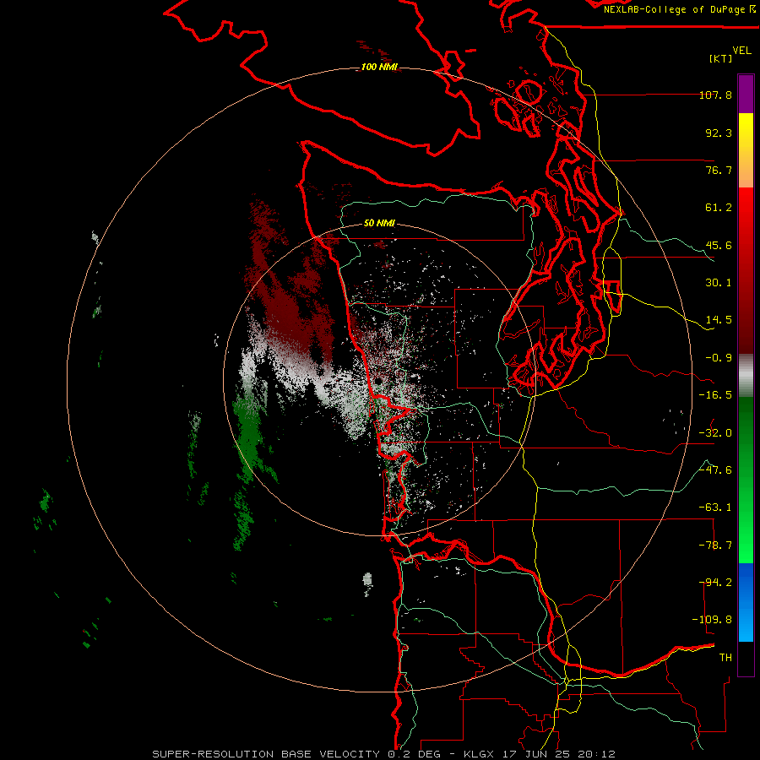Click the 50 NMI range ring label
Screen dimensions: 760x760
tap(379, 223)
